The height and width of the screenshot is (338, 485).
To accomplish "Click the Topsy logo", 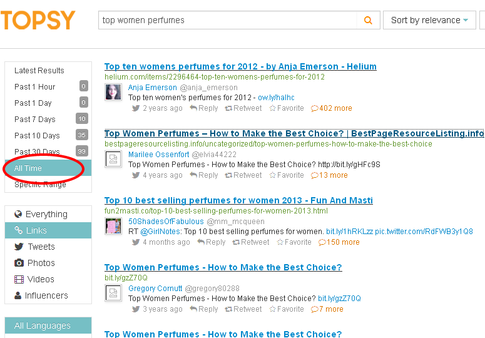I will (38, 20).
